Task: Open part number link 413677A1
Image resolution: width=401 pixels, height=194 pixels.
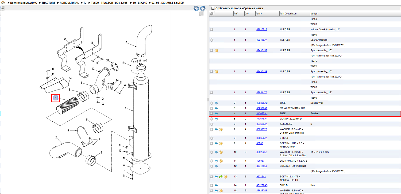Action: [x=262, y=114]
